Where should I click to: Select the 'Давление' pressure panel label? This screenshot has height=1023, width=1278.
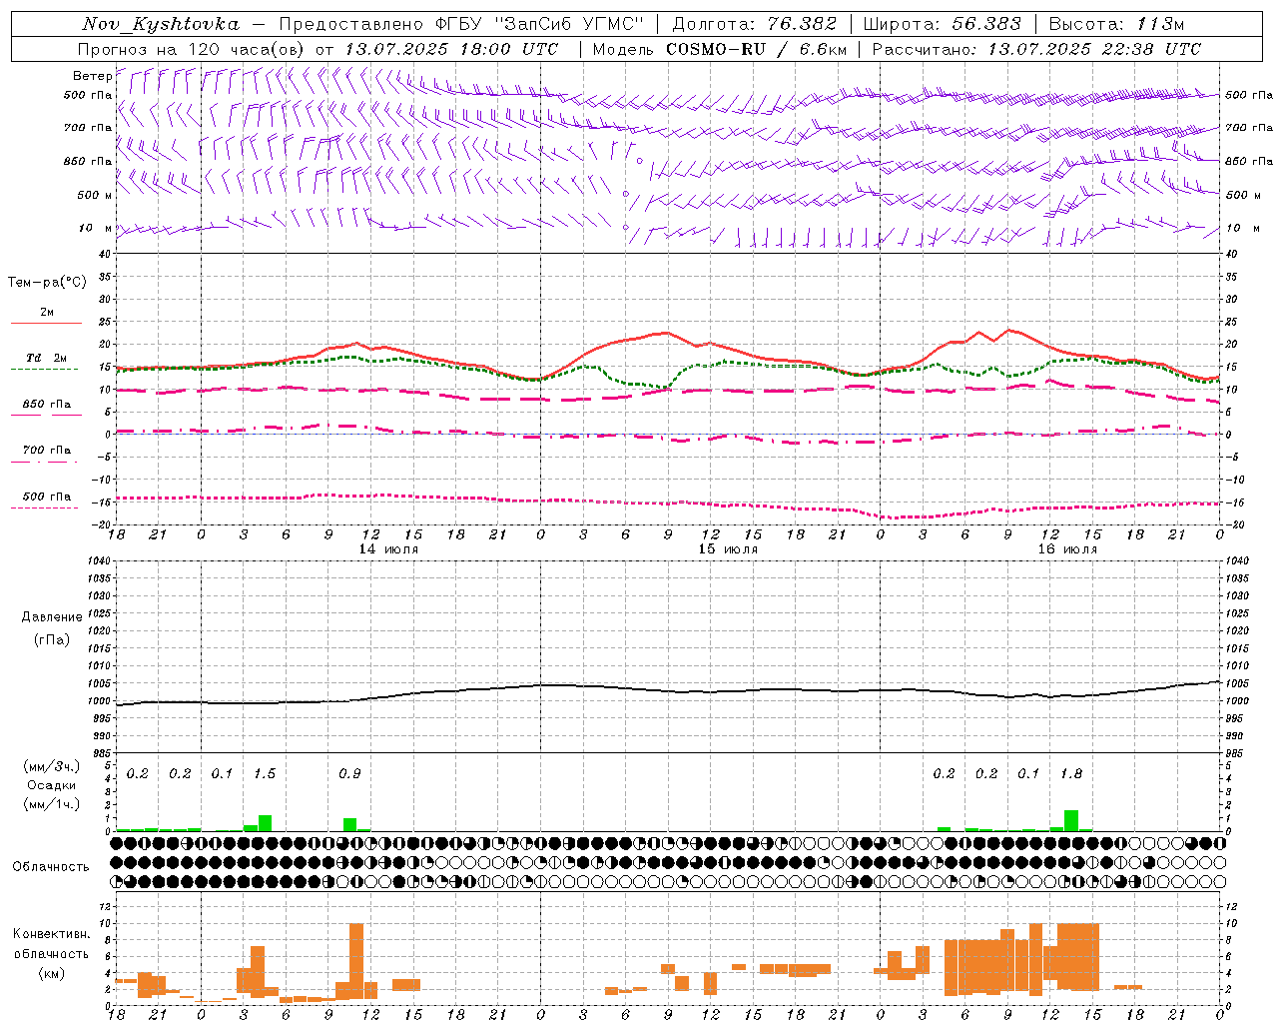pyautogui.click(x=52, y=617)
